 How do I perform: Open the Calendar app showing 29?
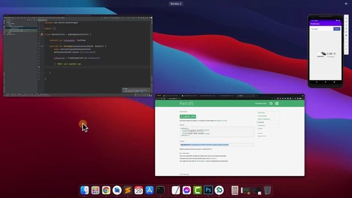tap(139, 190)
